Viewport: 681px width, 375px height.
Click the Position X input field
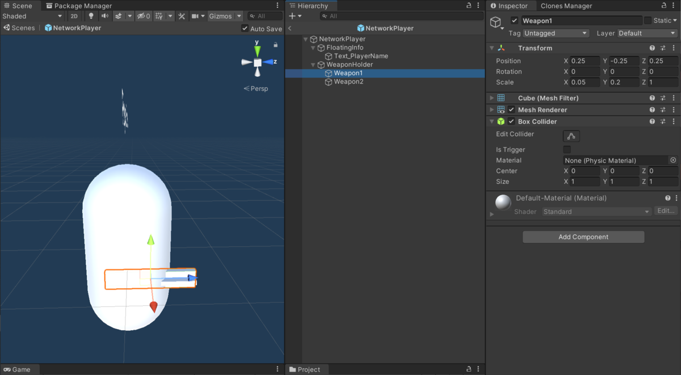click(585, 61)
